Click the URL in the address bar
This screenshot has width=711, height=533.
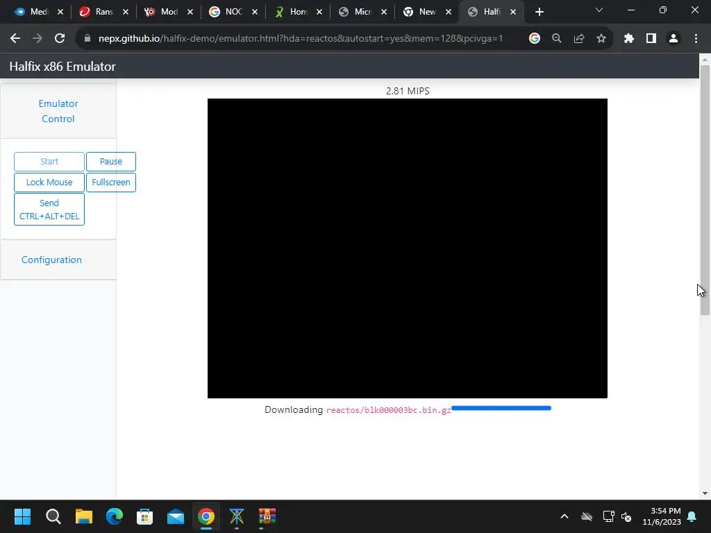pyautogui.click(x=301, y=39)
